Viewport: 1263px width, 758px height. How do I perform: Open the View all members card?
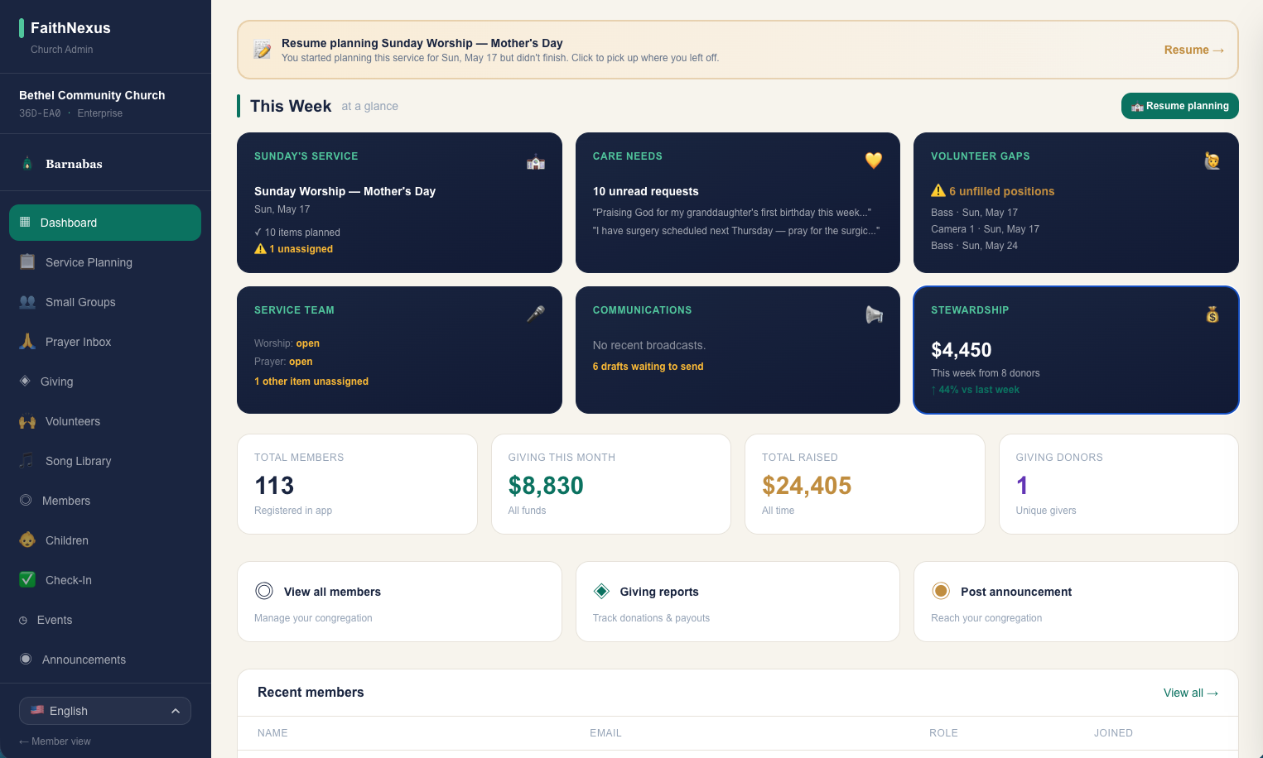[399, 602]
